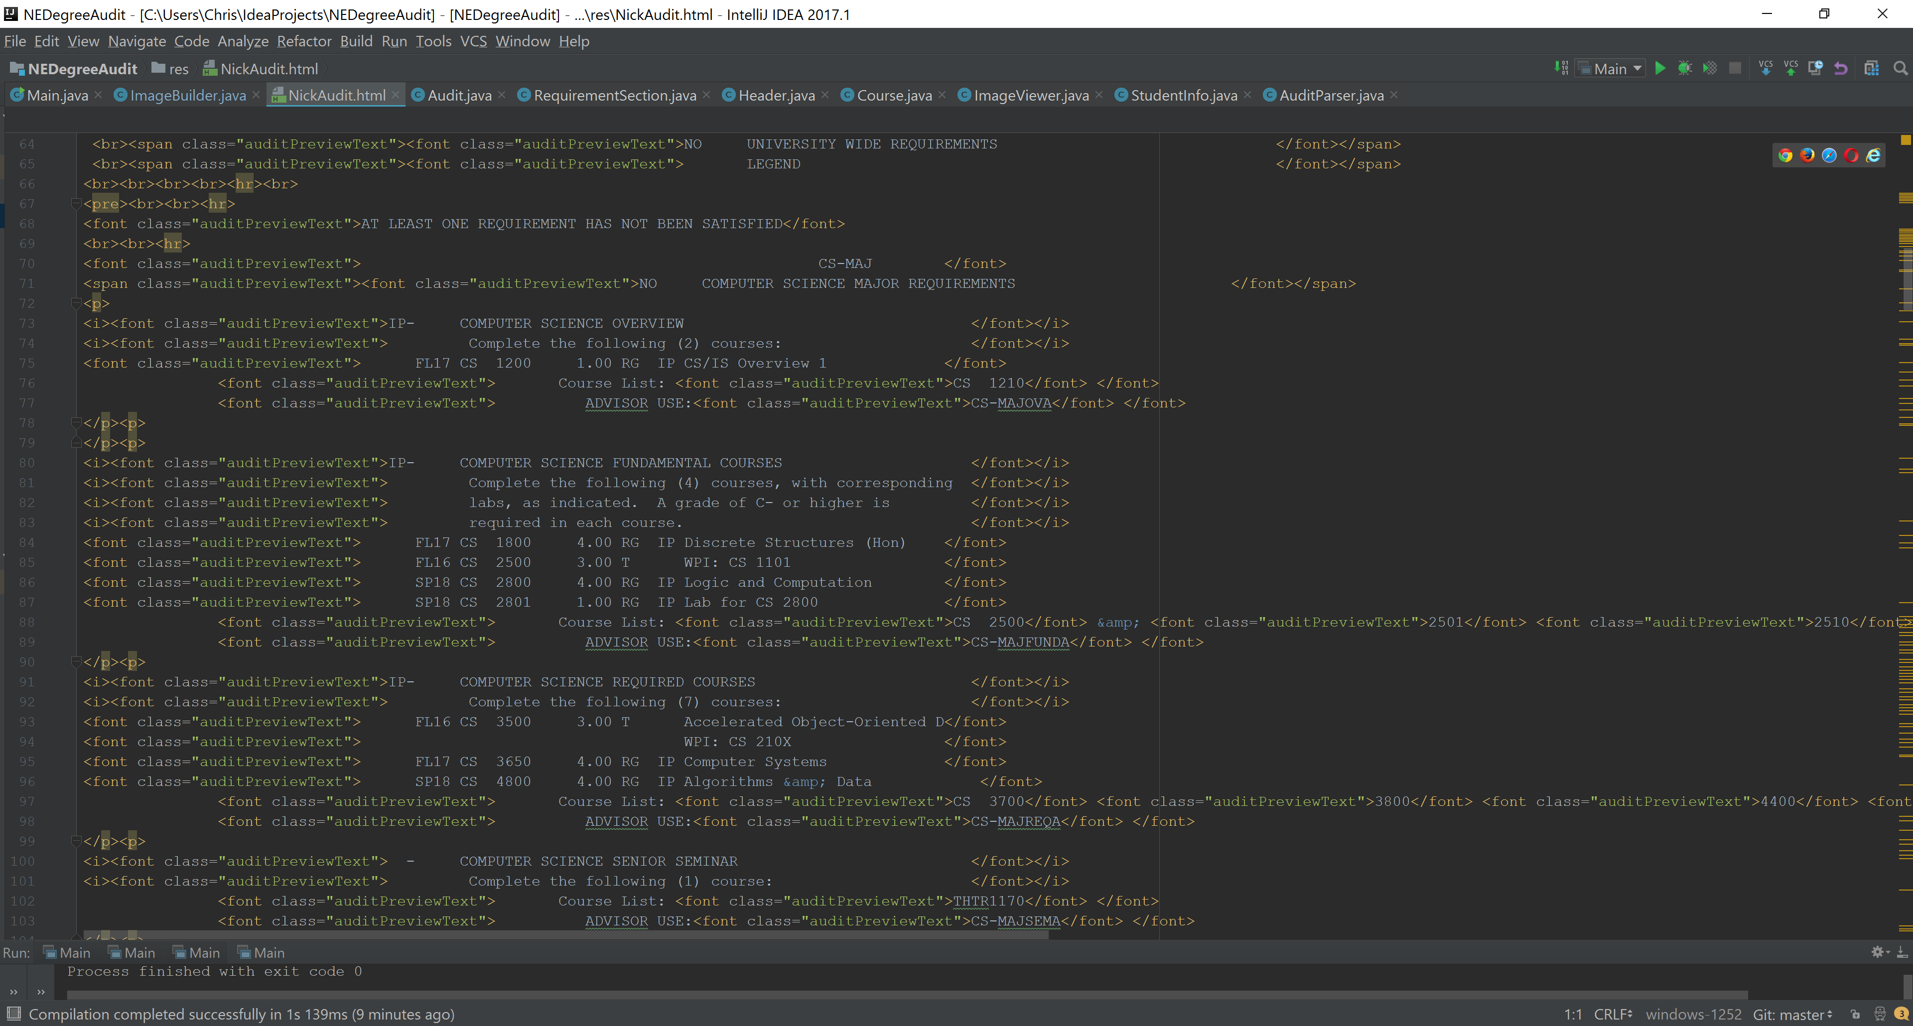Open the Main run configuration dropdown
The width and height of the screenshot is (1913, 1026).
(x=1610, y=68)
